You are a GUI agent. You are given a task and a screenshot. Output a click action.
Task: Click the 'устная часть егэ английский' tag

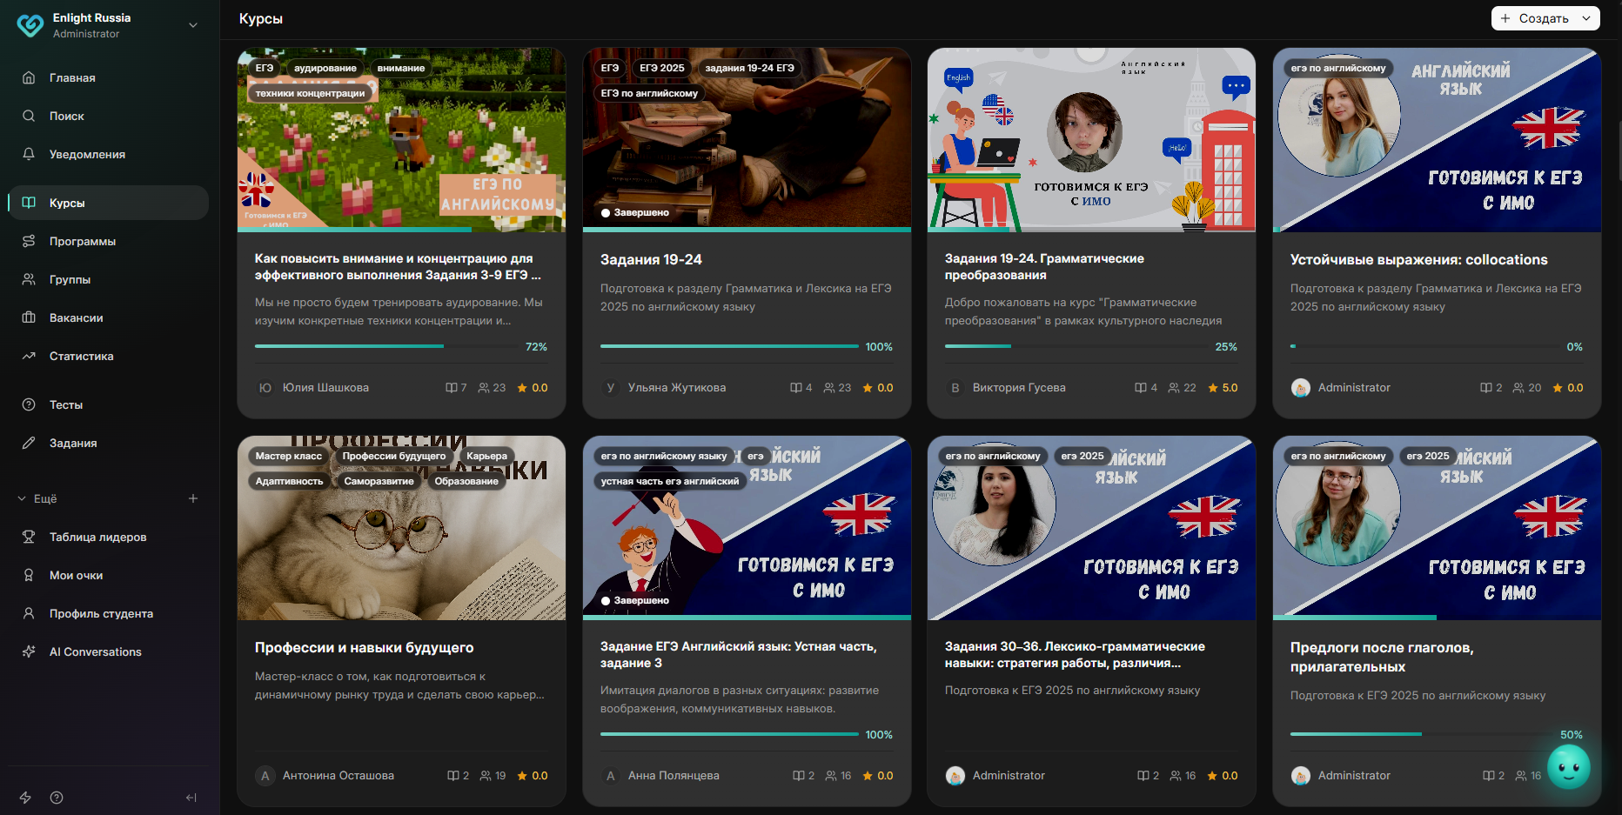[670, 481]
